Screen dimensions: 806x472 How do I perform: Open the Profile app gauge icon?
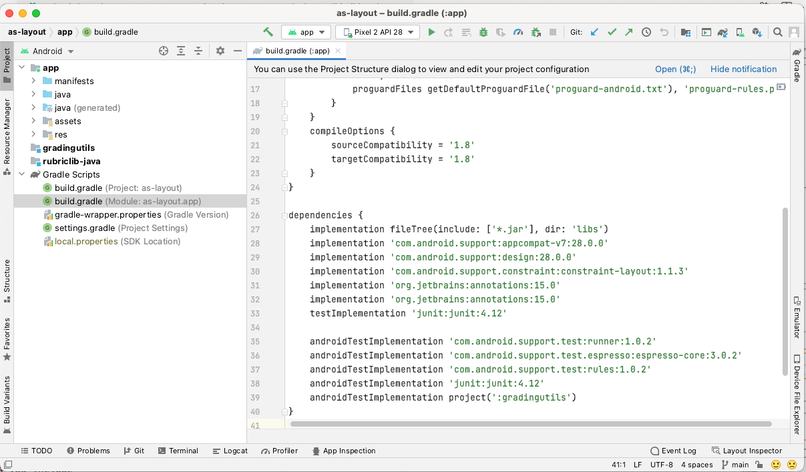pyautogui.click(x=518, y=32)
